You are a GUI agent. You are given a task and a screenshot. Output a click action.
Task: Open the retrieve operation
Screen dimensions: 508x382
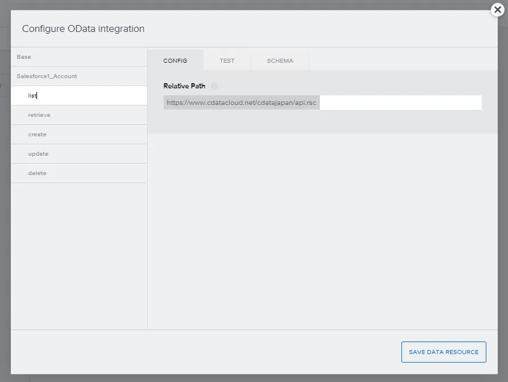click(x=39, y=115)
